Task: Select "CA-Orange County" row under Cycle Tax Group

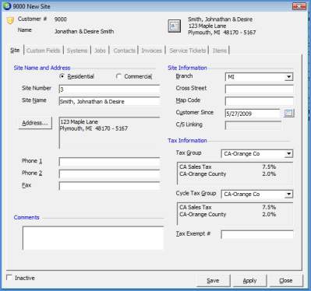Action: click(228, 214)
